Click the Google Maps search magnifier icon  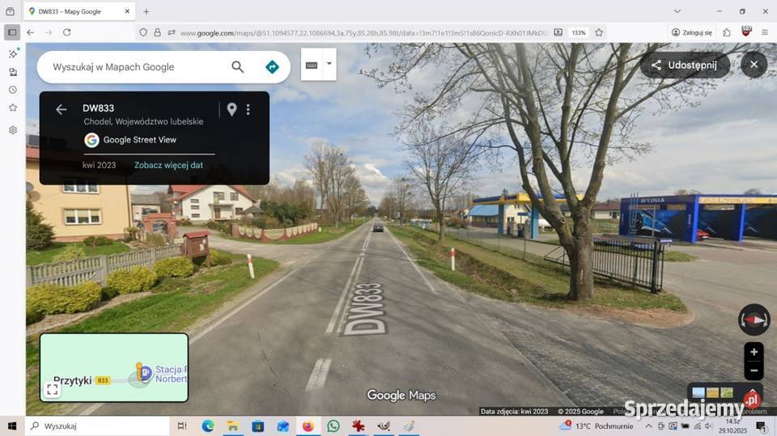point(238,67)
